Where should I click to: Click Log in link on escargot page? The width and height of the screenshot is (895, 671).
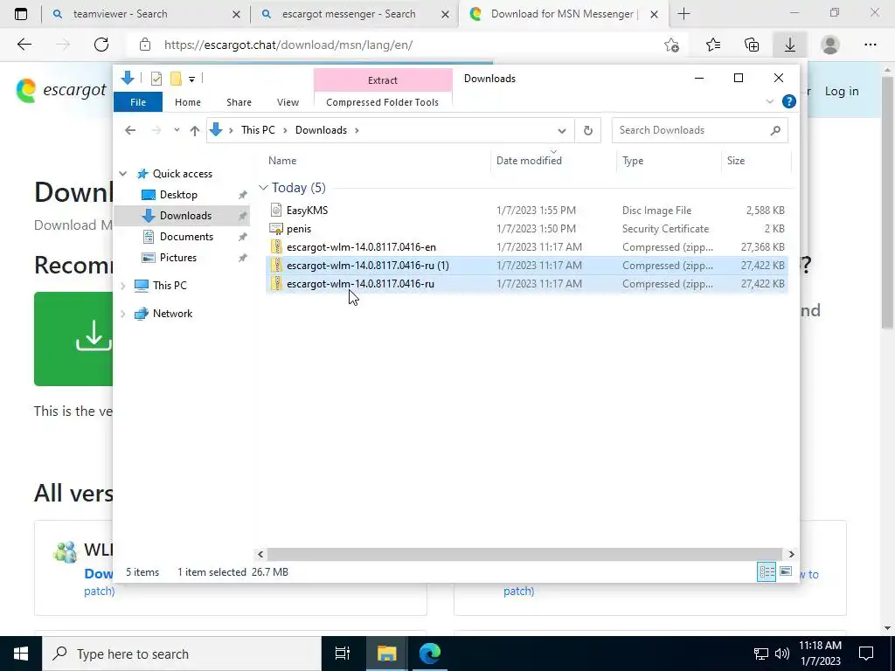pos(842,91)
